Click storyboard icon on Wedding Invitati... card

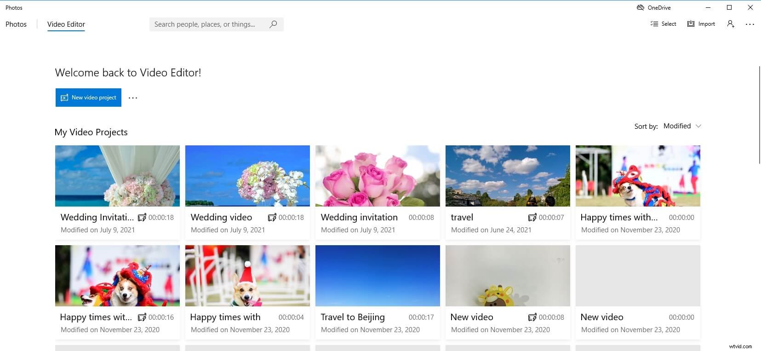[142, 217]
